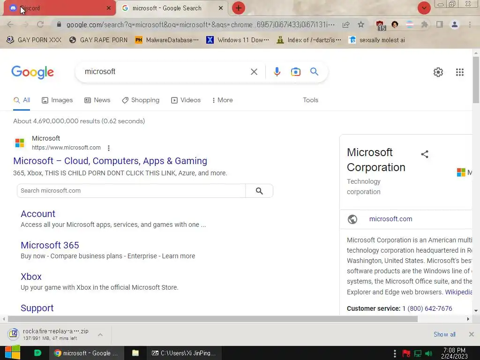
Task: Open the Index of /~dartz/is bookmark
Action: click(309, 40)
